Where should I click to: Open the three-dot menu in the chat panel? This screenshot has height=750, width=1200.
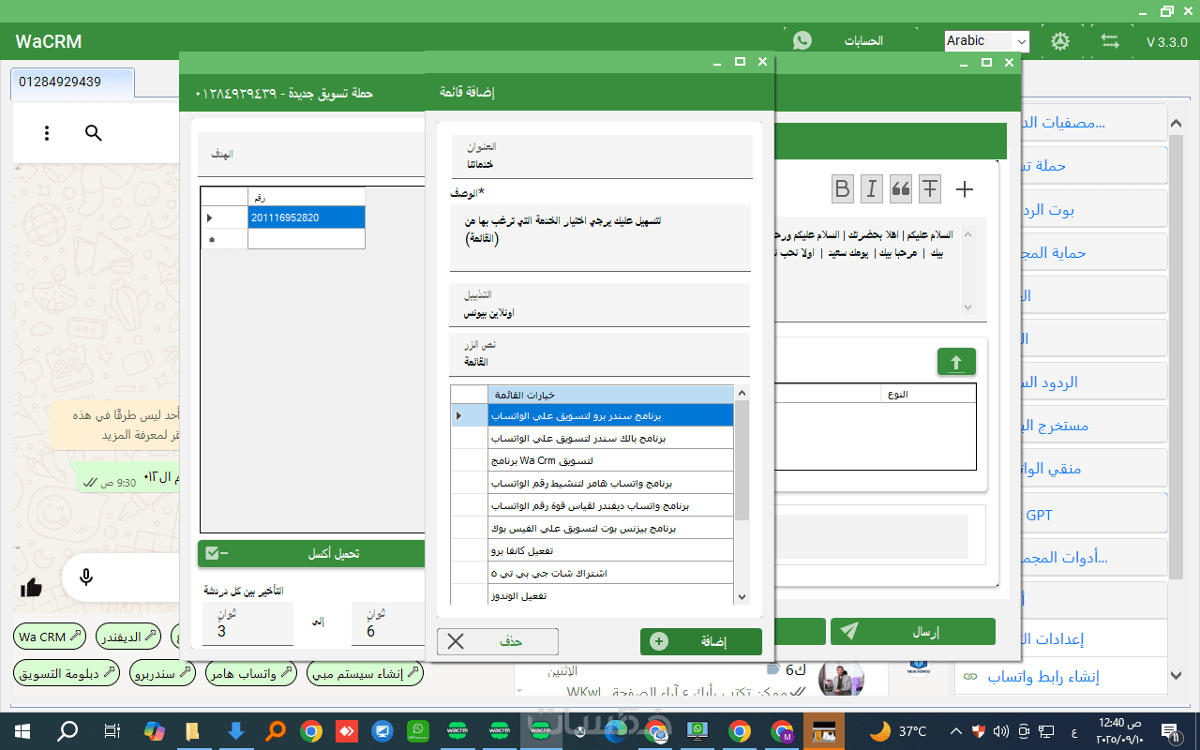47,133
